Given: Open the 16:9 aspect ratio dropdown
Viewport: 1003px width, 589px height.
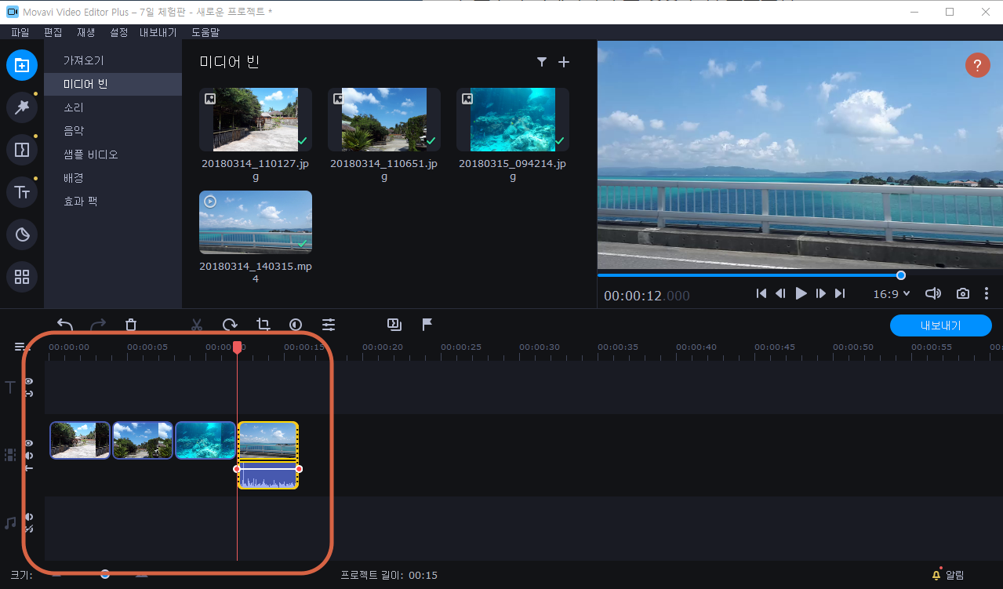Looking at the screenshot, I should [x=892, y=293].
